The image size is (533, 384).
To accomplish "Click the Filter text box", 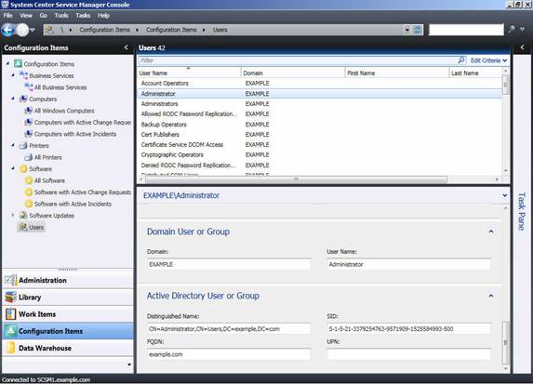I will click(x=298, y=60).
